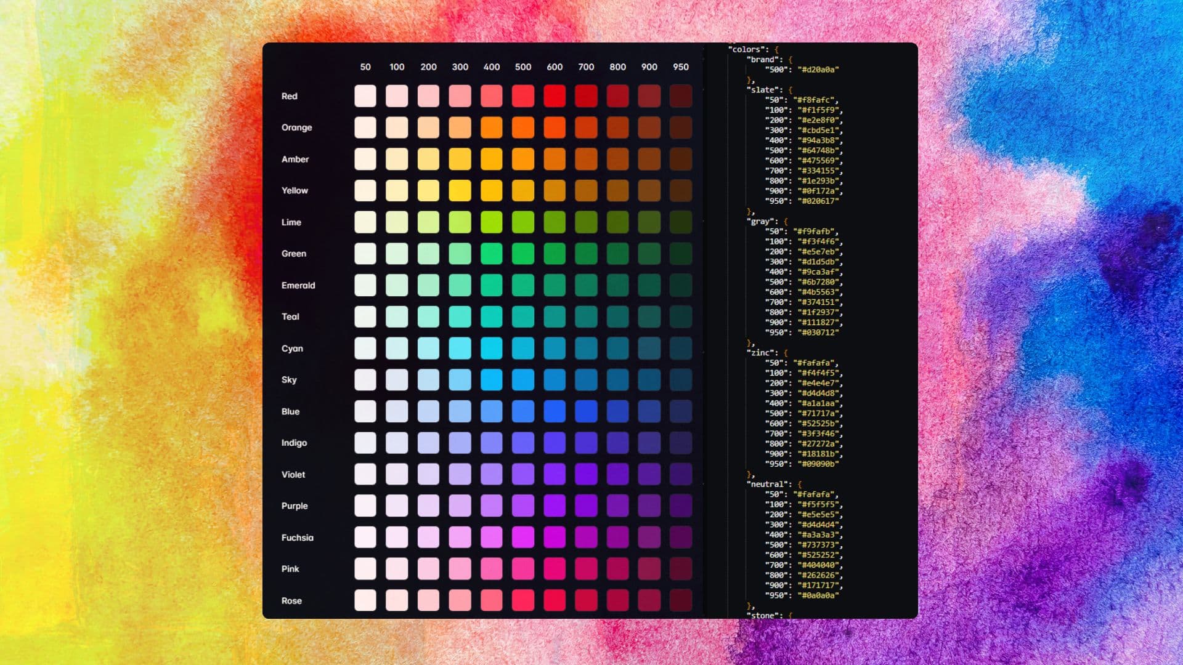Image resolution: width=1183 pixels, height=665 pixels.
Task: Pick the Orange 400 swatch
Action: (491, 127)
